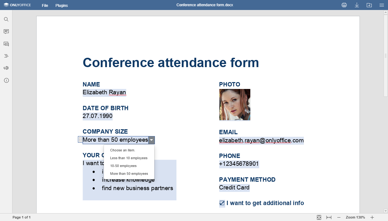Click the vertical scrollbar thumb
This screenshot has width=388, height=221.
(x=386, y=56)
